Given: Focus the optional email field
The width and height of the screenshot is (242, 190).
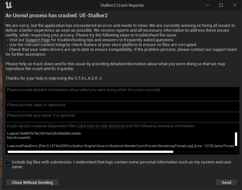Looking at the screenshot, I should point(122,117).
